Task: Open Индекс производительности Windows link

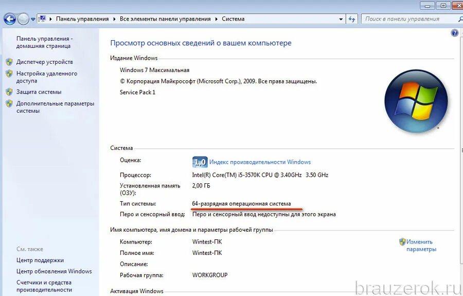Action: 260,162
